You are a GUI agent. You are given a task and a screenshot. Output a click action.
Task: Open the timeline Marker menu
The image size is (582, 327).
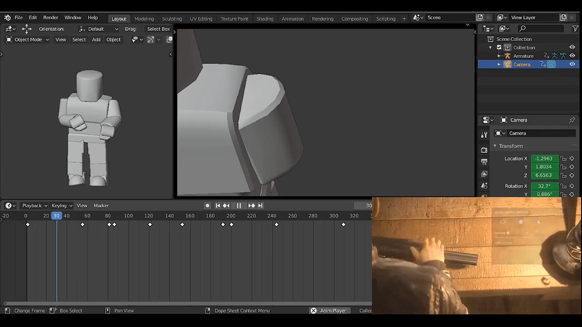click(101, 206)
